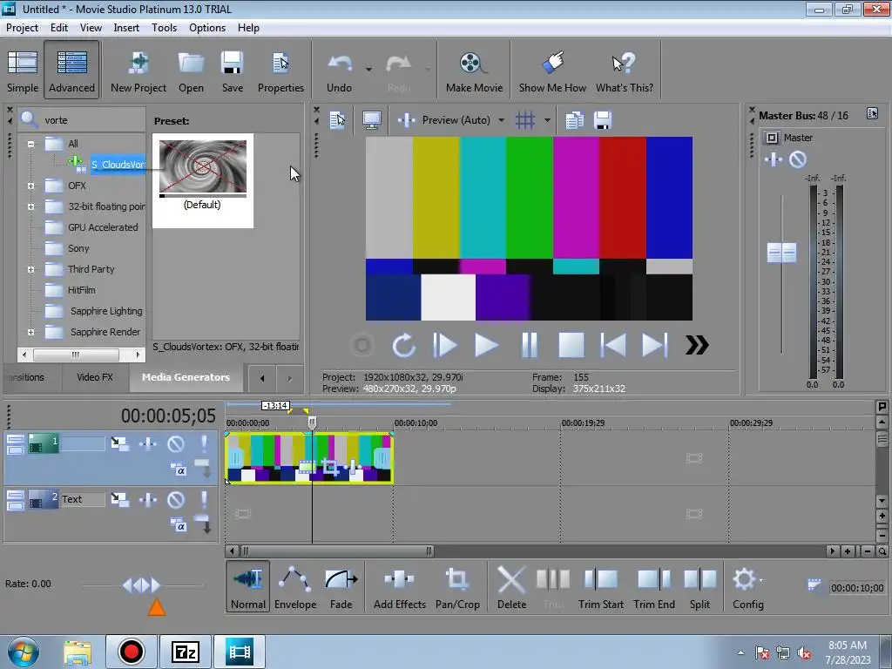Click the external monitor preview icon
The width and height of the screenshot is (892, 669).
tap(371, 120)
